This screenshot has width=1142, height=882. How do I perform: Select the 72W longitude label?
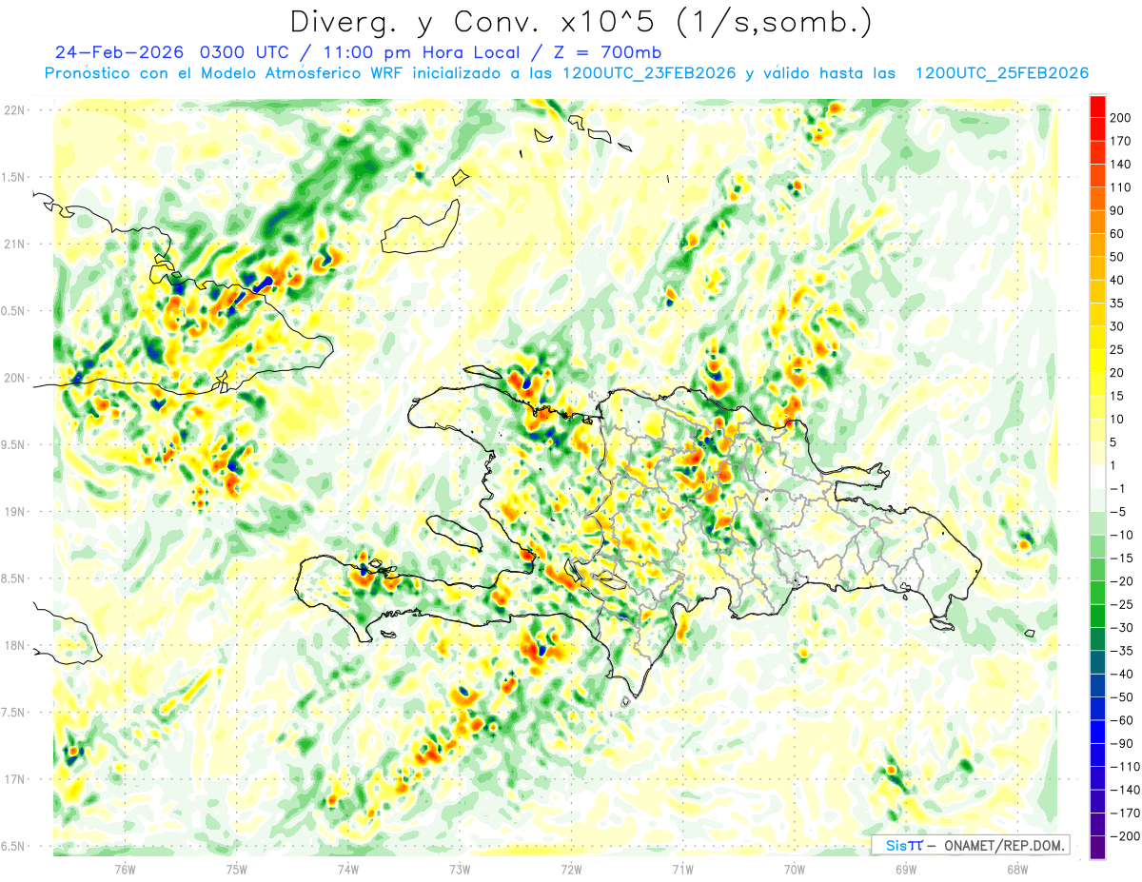571,870
